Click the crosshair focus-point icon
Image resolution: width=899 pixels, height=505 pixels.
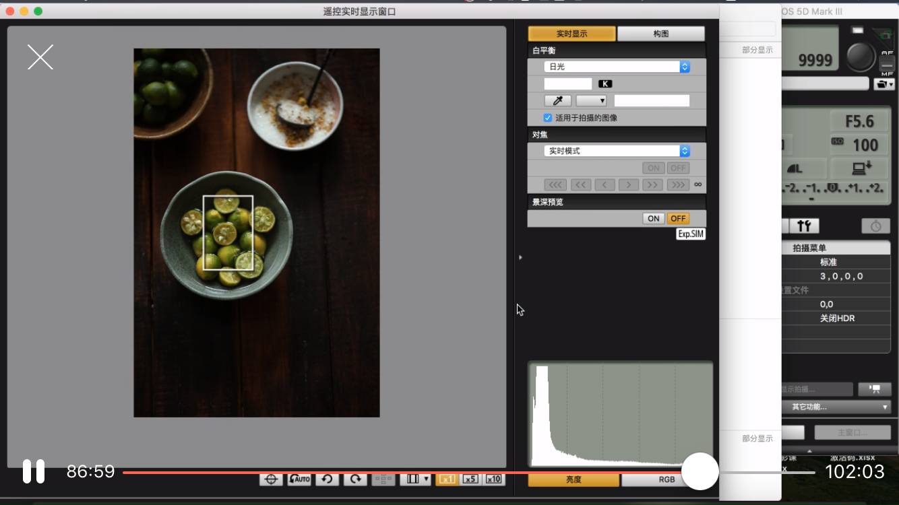272,479
